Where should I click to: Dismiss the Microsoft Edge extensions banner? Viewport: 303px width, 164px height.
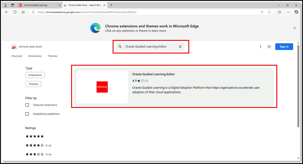pos(294,28)
